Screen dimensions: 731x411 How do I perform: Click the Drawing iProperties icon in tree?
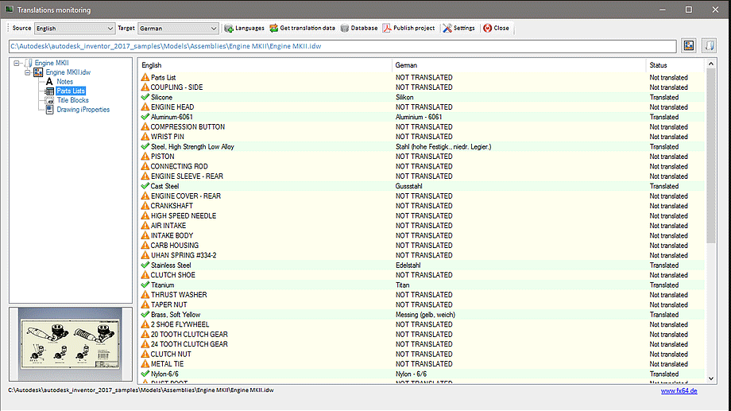click(49, 110)
